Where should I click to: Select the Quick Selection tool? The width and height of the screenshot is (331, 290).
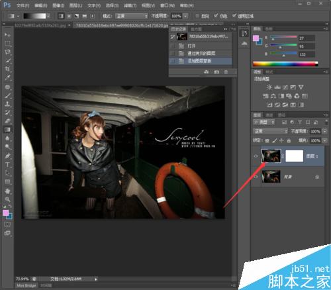tap(7, 61)
